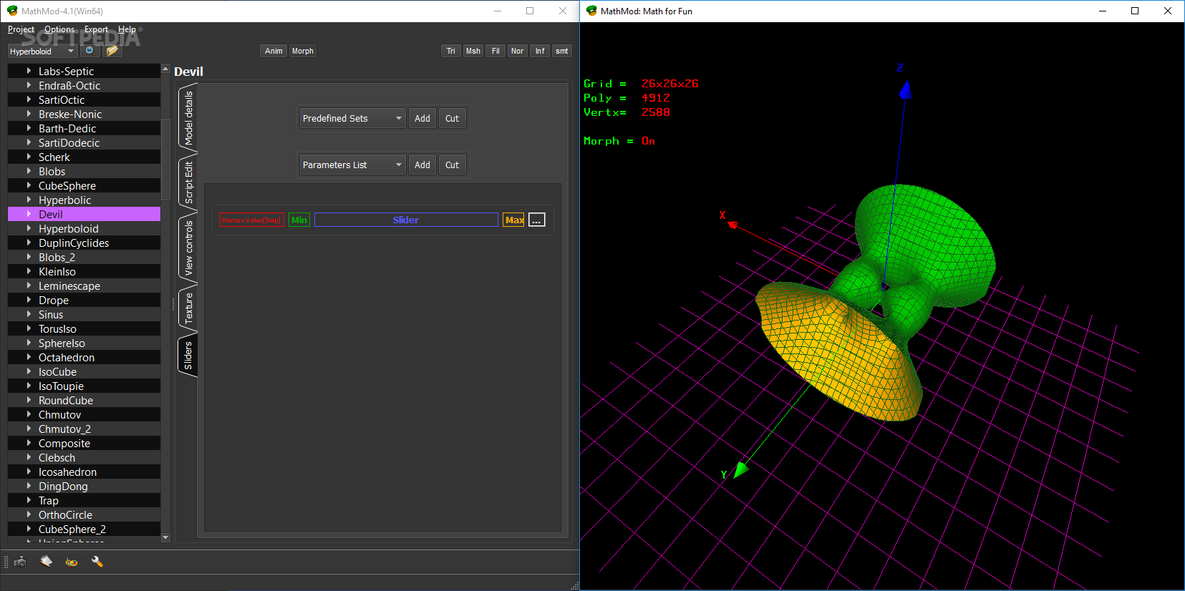Viewport: 1185px width, 591px height.
Task: Toggle the smt smooth button
Action: (562, 51)
